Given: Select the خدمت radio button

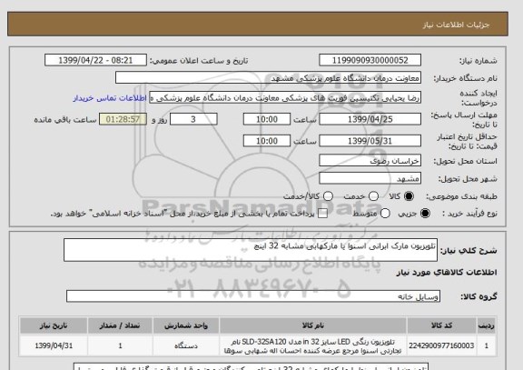Looking at the screenshot, I should tap(373, 196).
